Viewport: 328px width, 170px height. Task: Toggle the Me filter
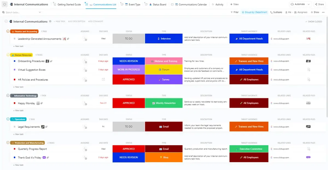coord(288,12)
